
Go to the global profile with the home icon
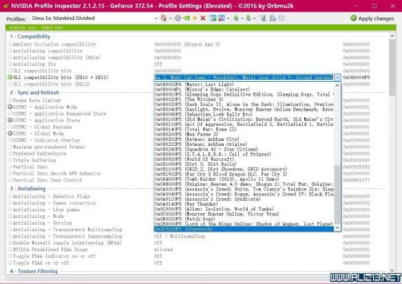[x=163, y=18]
